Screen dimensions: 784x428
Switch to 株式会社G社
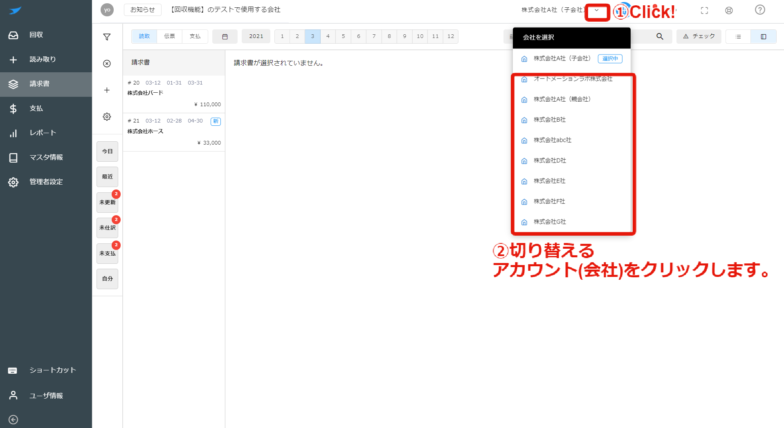point(572,222)
